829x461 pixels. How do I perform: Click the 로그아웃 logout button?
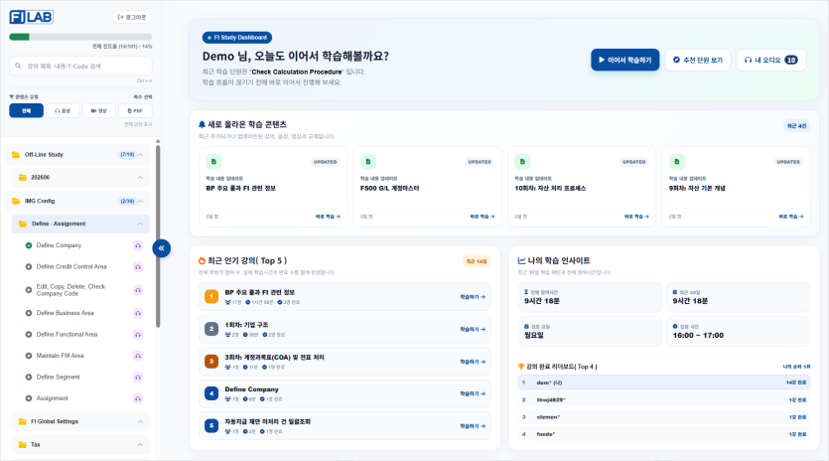click(132, 17)
